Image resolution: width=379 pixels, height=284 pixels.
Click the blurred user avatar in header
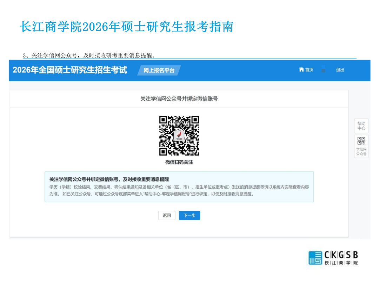(x=323, y=69)
